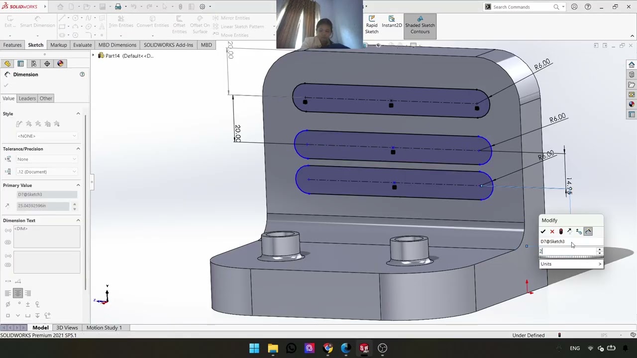
Task: Open the home icon in right task pane
Action: coord(632,65)
